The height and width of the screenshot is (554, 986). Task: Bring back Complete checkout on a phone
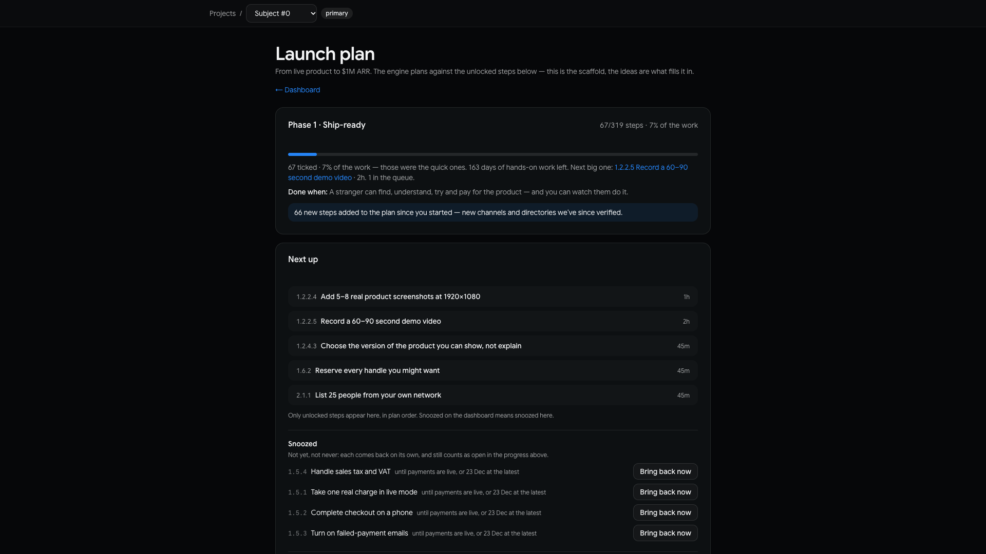(666, 512)
